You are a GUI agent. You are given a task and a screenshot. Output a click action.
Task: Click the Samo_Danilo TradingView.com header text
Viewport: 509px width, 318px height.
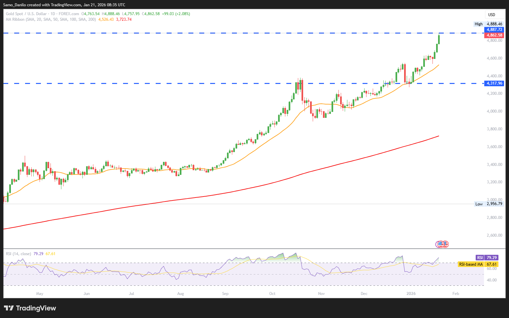64,5
